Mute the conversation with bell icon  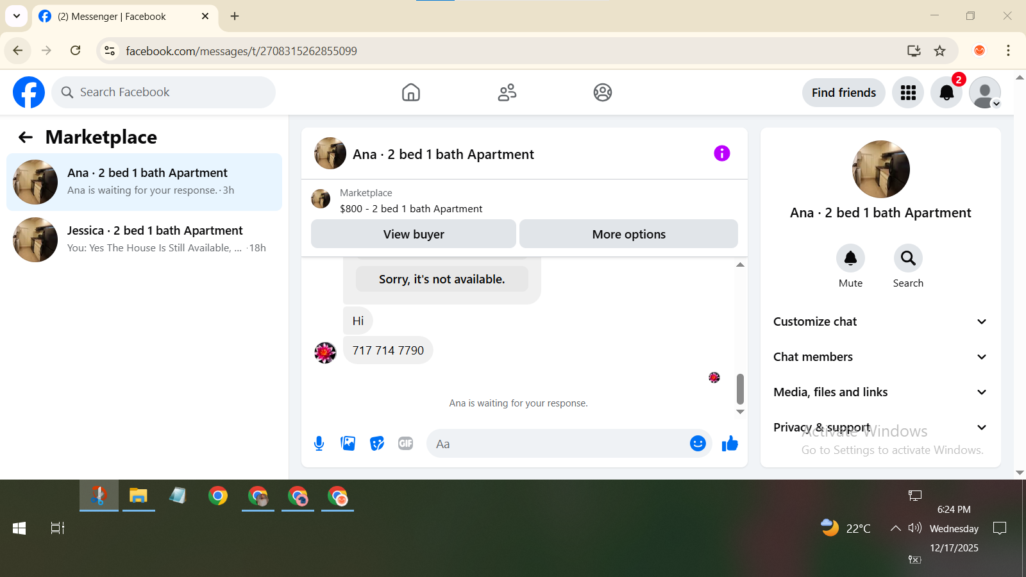(x=851, y=258)
